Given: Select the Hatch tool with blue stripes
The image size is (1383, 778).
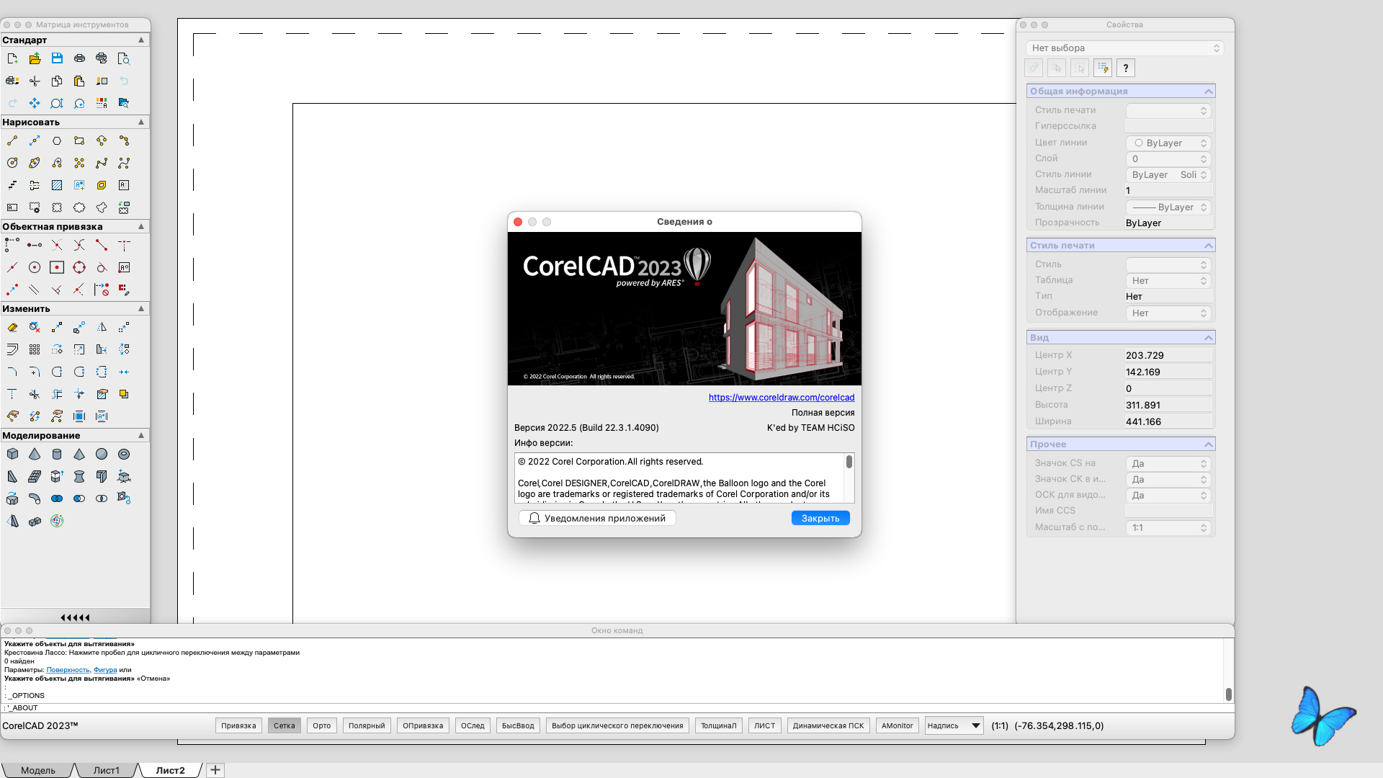Looking at the screenshot, I should (x=57, y=185).
